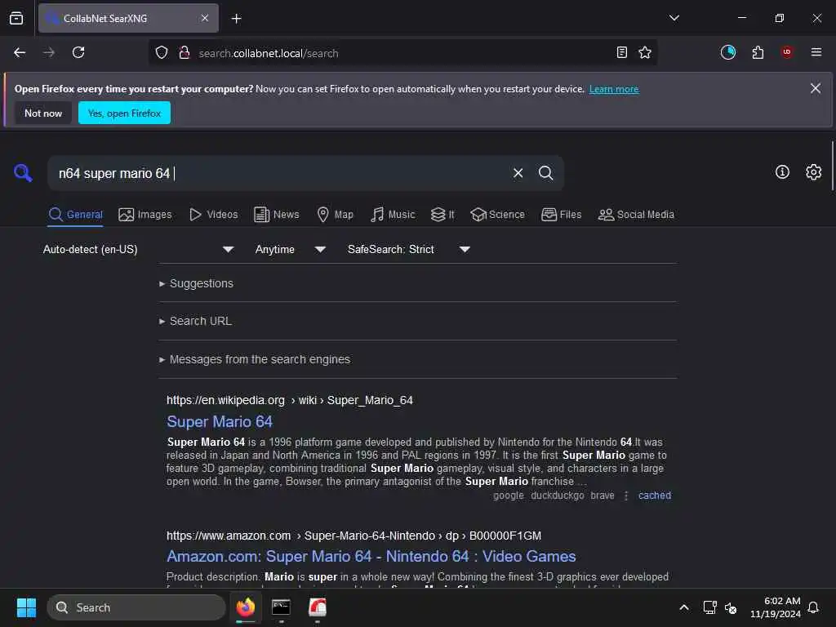Open the terminal icon in the taskbar
The width and height of the screenshot is (836, 627).
pos(281,607)
